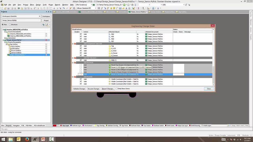Viewport: 253px width, 142px height.
Task: Enable Add Room U_MCU checkbox
Action: (x=81, y=70)
